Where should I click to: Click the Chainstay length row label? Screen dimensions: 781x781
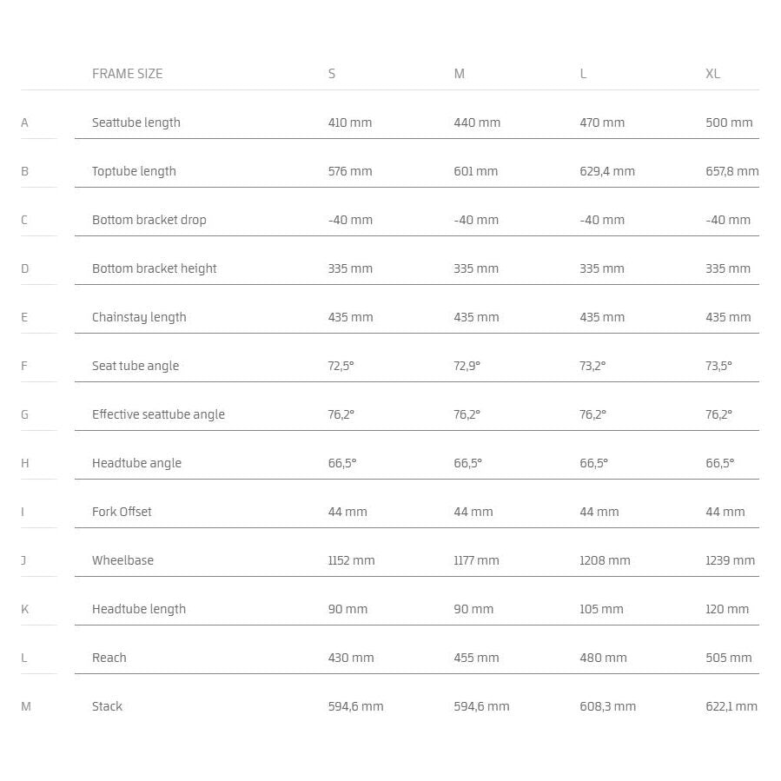pyautogui.click(x=139, y=317)
